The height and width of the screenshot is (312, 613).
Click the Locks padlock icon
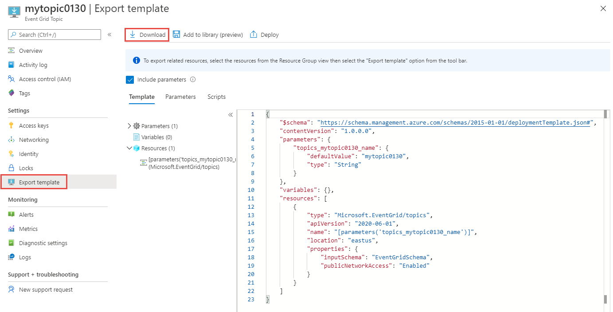(12, 168)
